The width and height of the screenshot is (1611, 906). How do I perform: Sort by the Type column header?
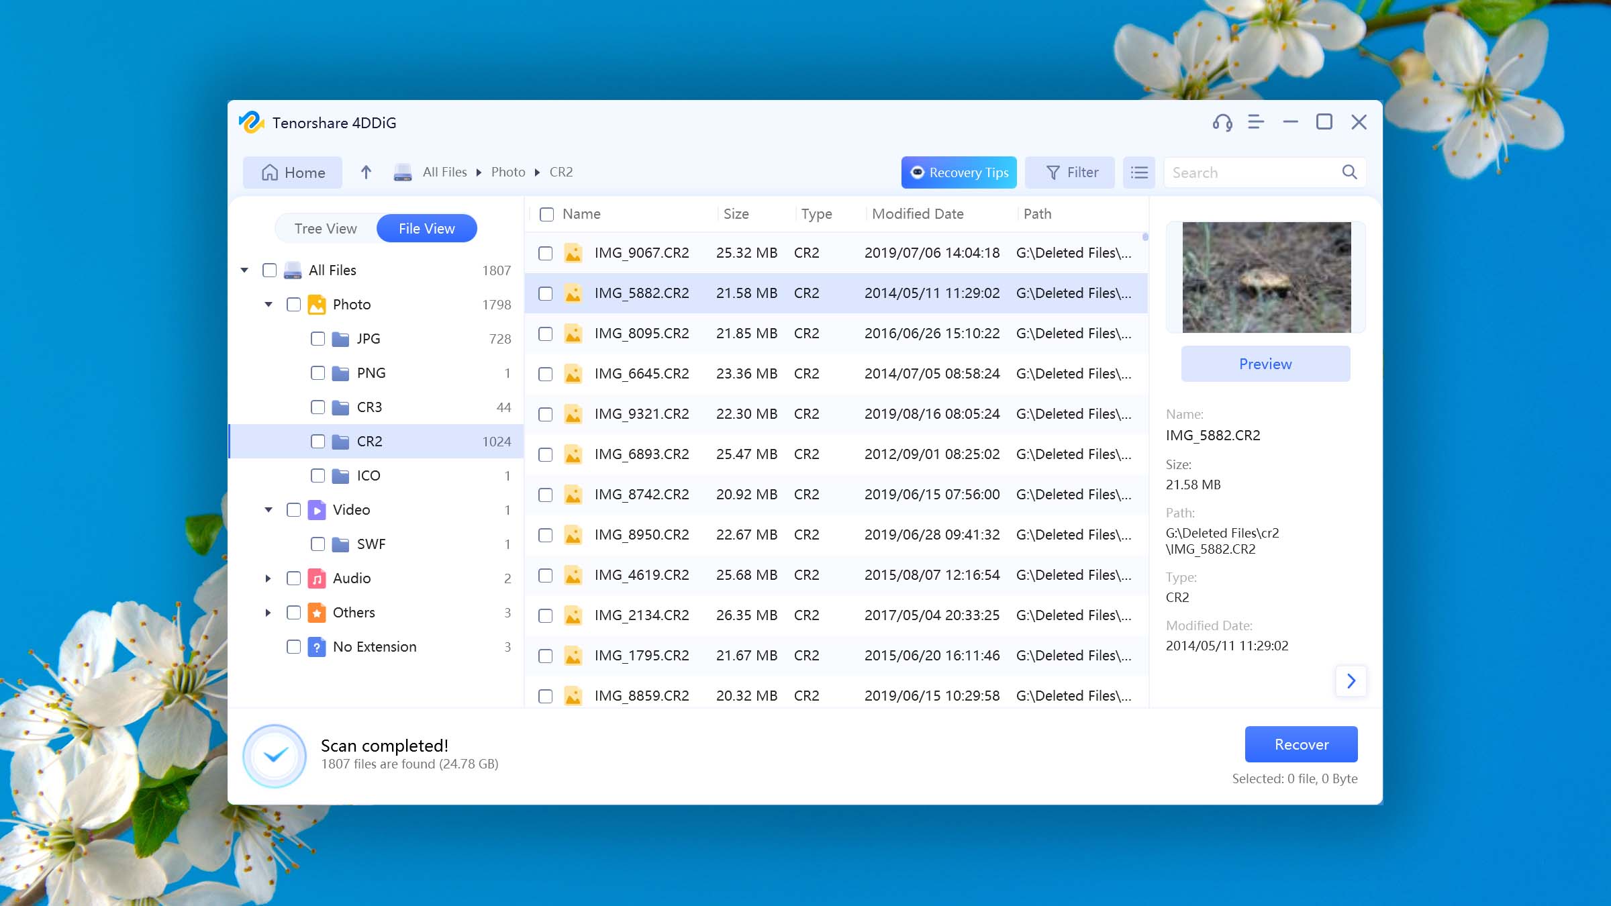click(x=816, y=214)
